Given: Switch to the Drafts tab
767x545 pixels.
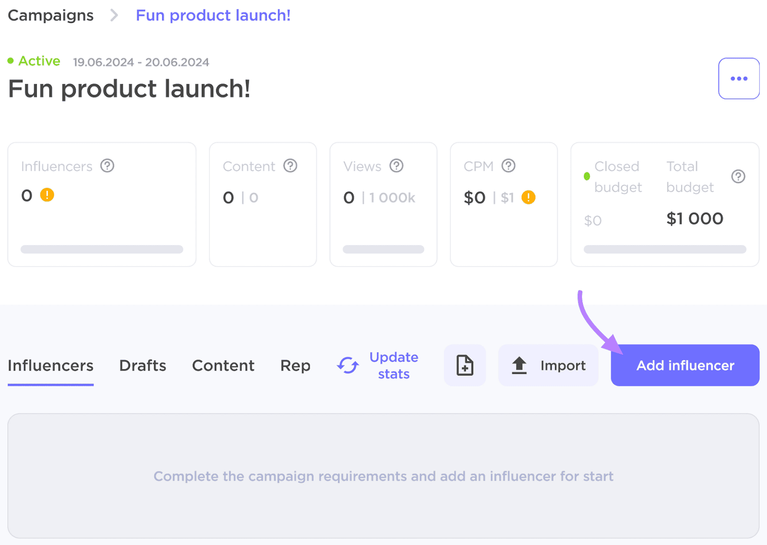Looking at the screenshot, I should coord(142,365).
